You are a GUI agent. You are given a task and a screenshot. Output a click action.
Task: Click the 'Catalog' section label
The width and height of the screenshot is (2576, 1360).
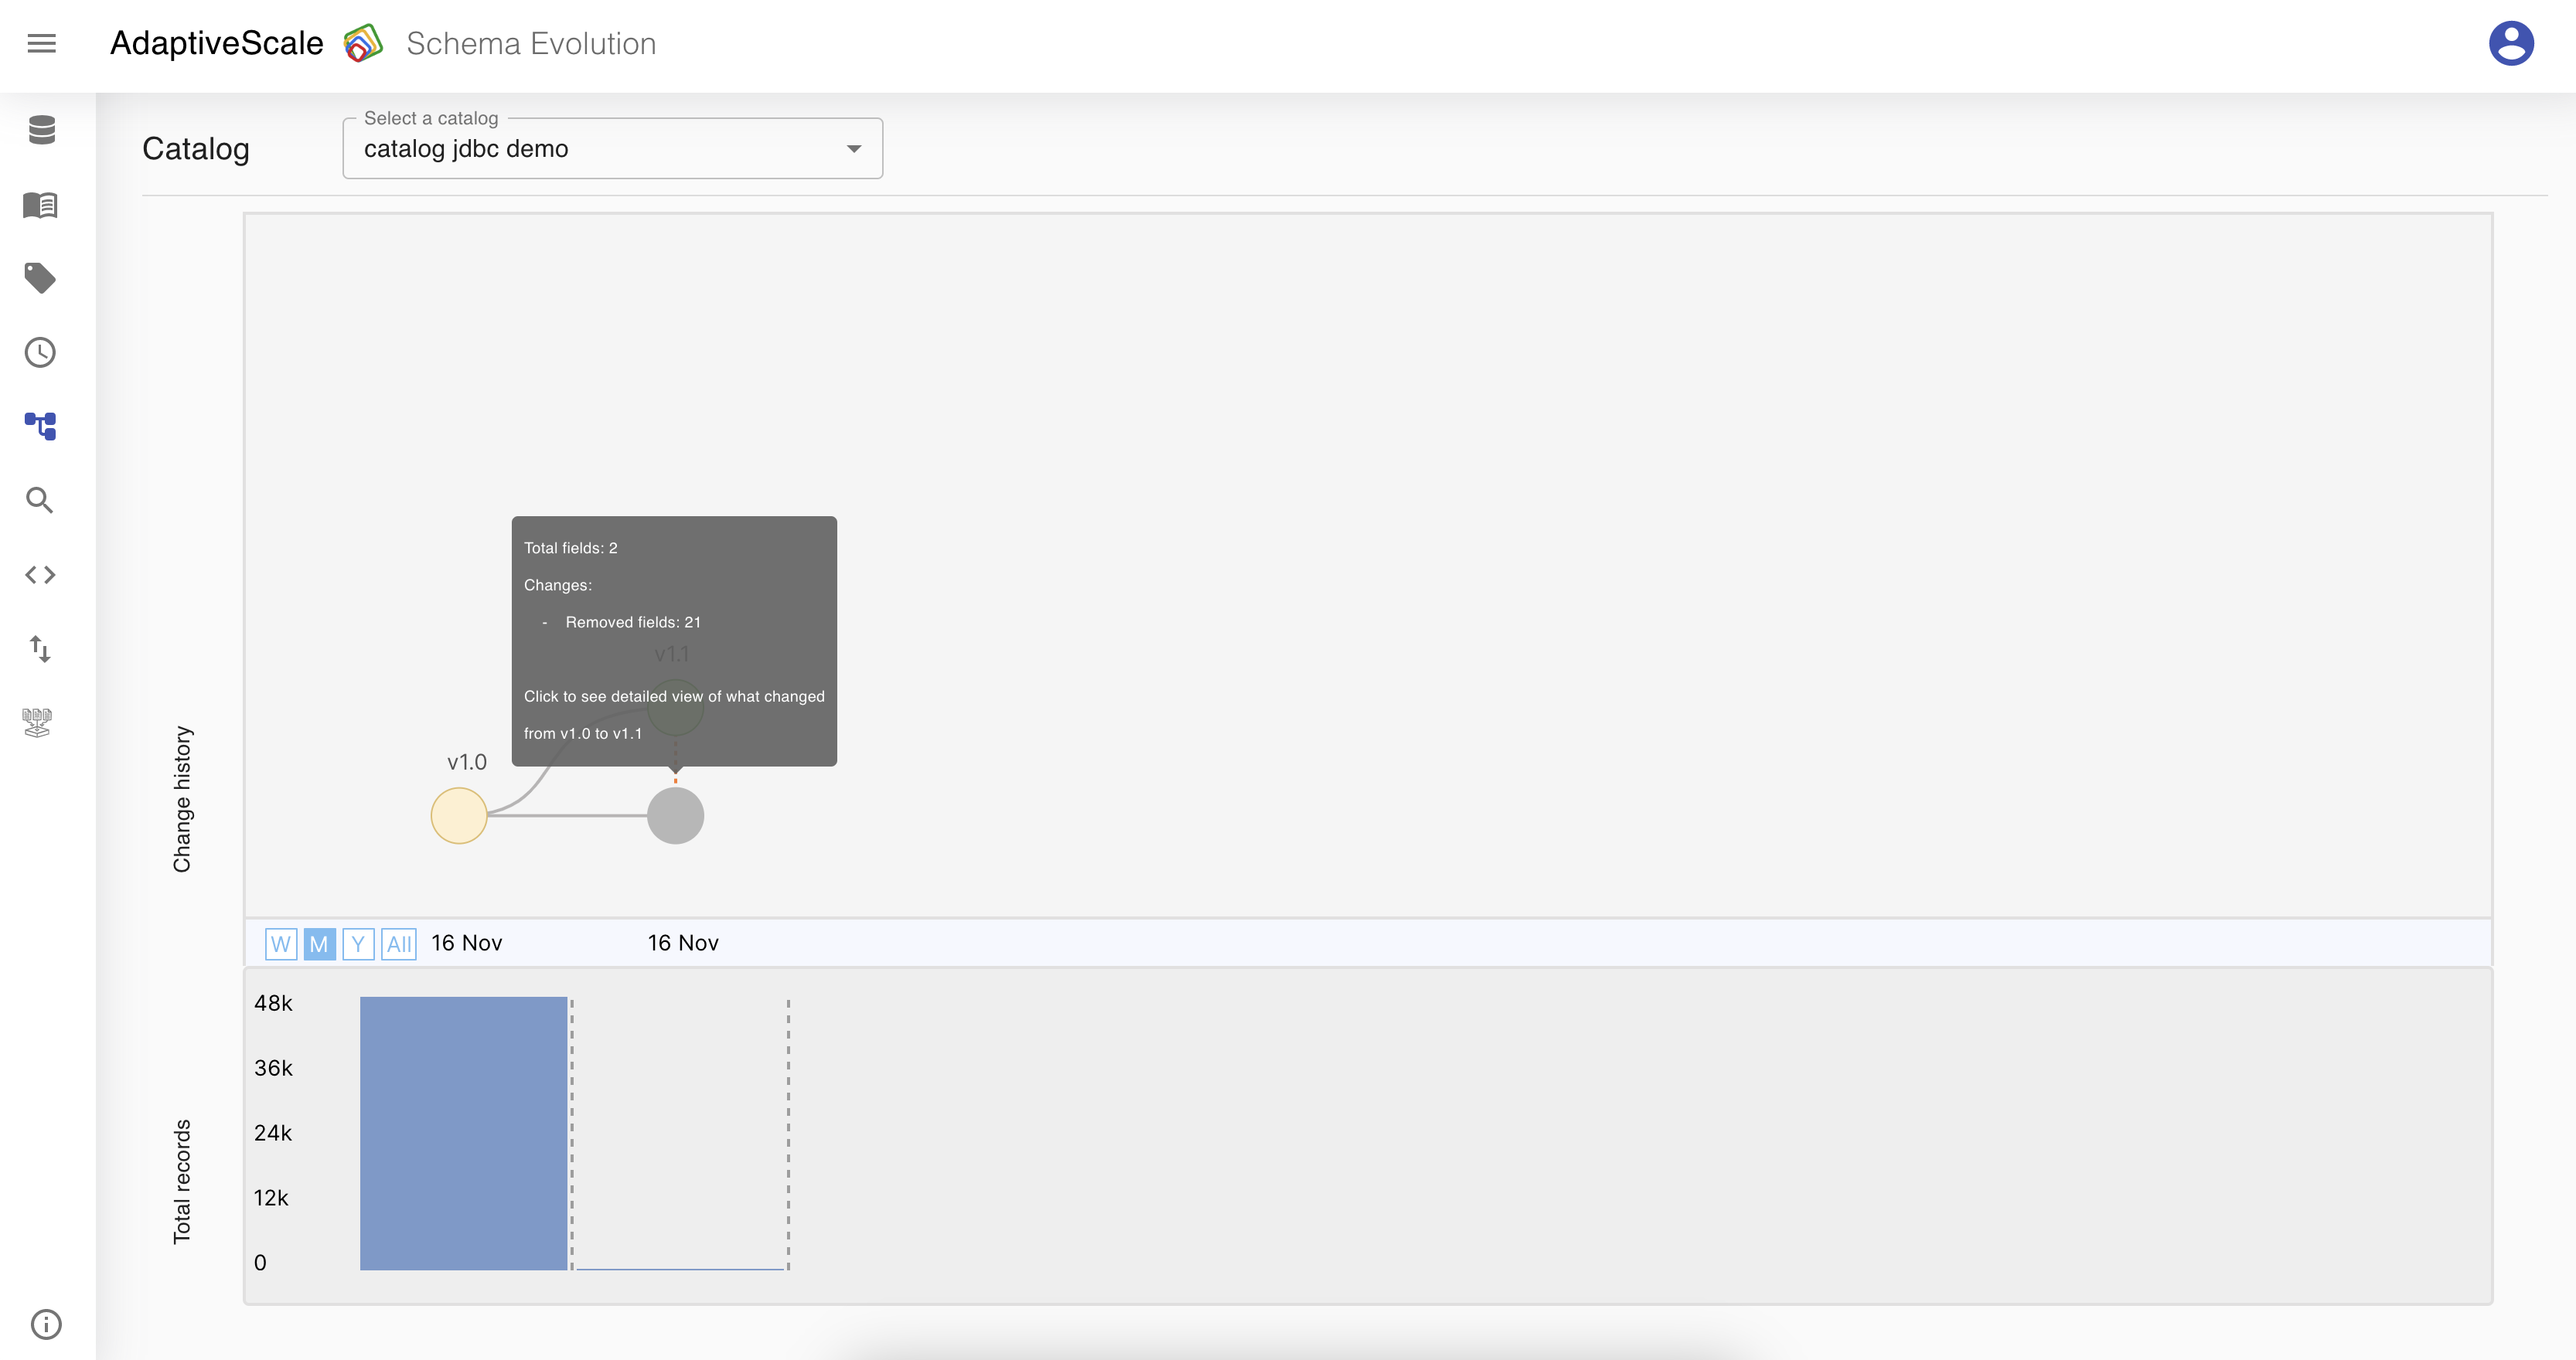point(196,149)
